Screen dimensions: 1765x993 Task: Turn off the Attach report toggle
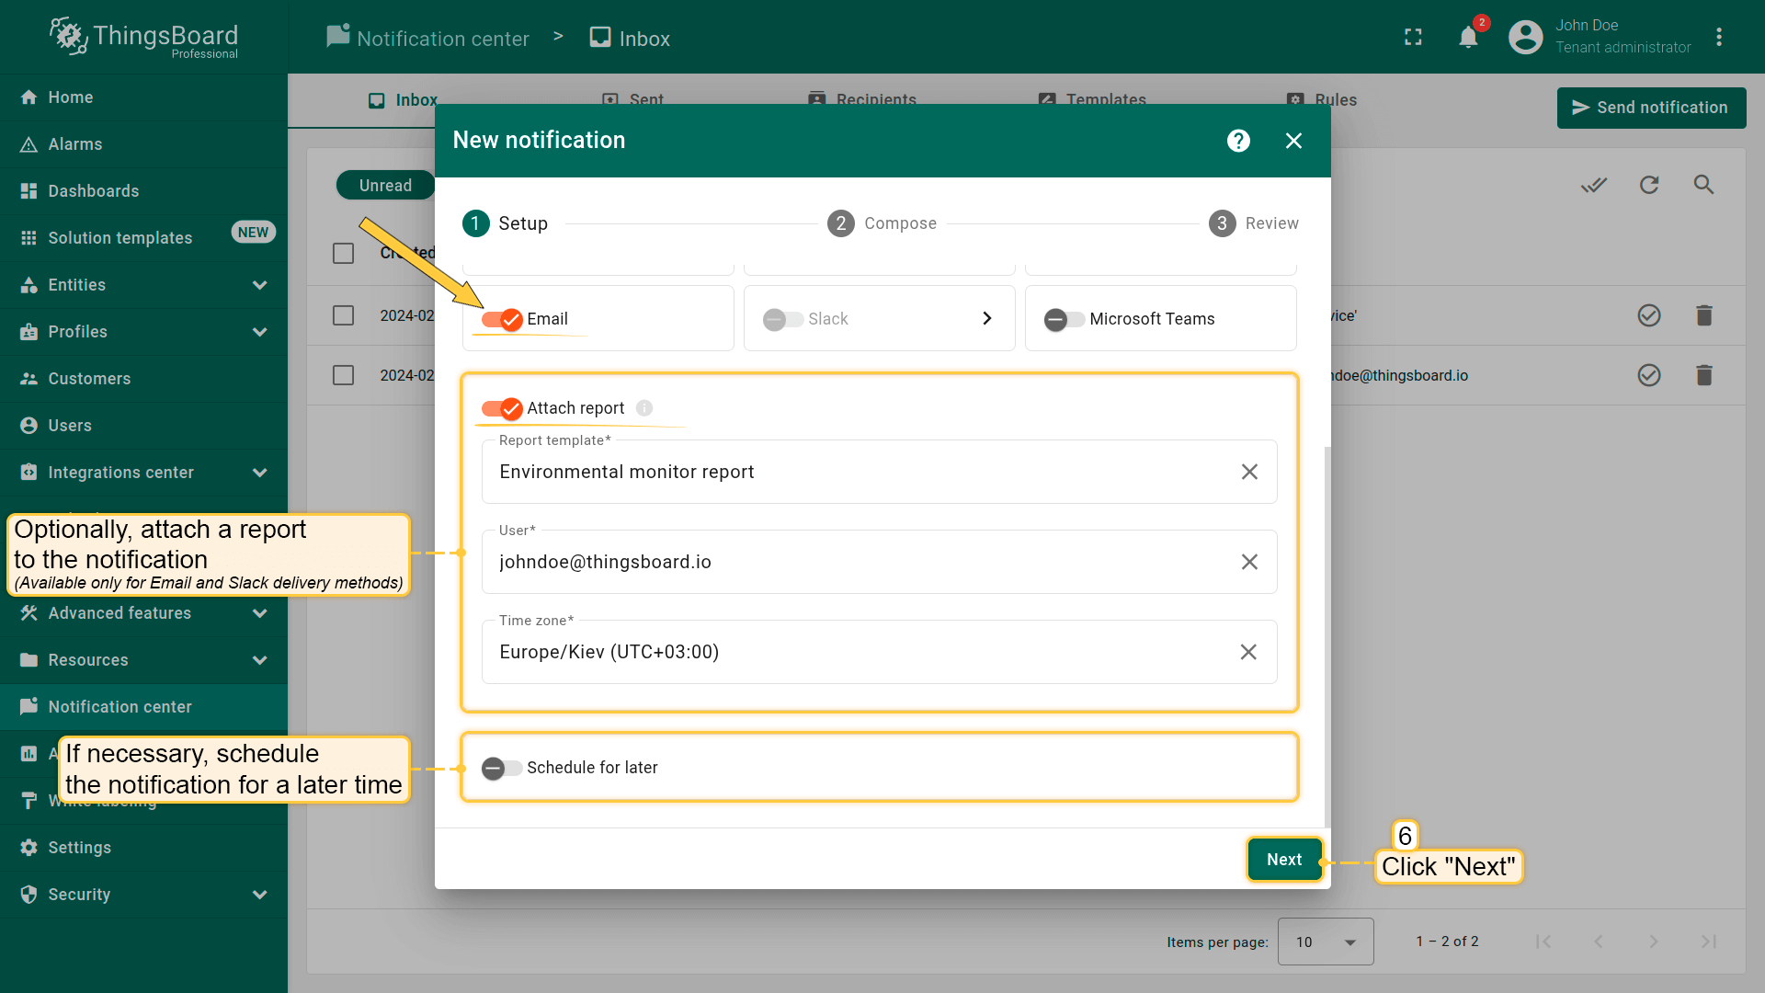click(502, 408)
